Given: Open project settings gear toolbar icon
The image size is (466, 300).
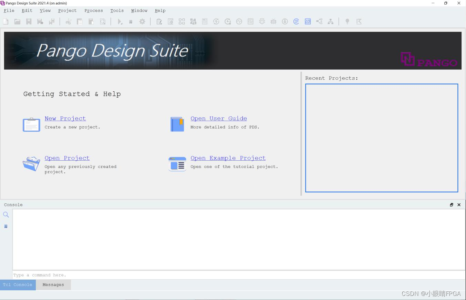Looking at the screenshot, I should (x=142, y=21).
